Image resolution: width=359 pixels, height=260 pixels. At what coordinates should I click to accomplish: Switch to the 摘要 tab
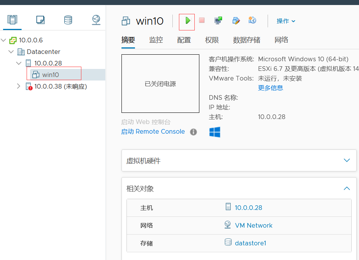pyautogui.click(x=128, y=40)
